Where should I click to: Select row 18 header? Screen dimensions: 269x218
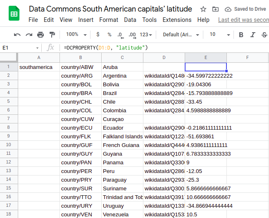click(9, 214)
